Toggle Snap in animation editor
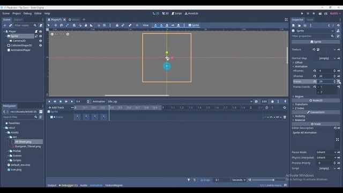This screenshot has height=193, width=343. coord(205,180)
